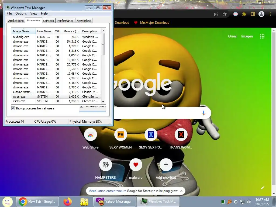Image resolution: width=276 pixels, height=207 pixels.
Task: Open the Options menu in Task Manager
Action: tap(21, 13)
